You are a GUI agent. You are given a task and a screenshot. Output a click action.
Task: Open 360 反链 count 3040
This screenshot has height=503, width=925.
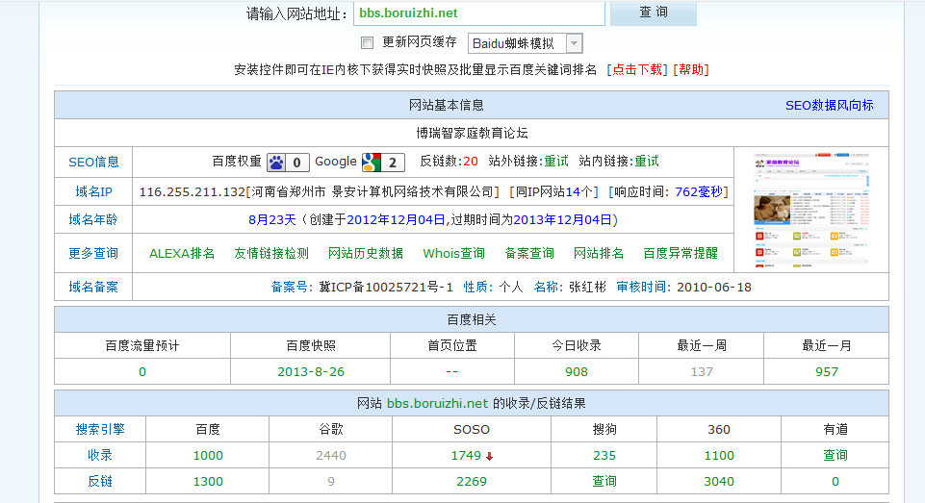tap(718, 482)
